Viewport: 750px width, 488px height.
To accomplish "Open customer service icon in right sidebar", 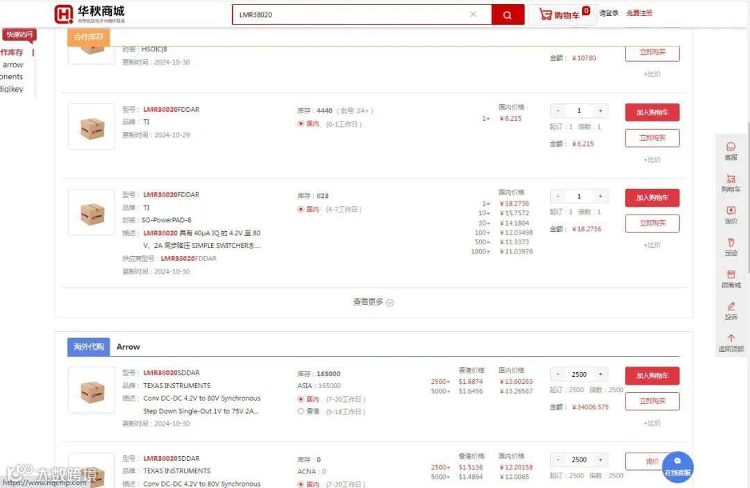I will (x=731, y=151).
